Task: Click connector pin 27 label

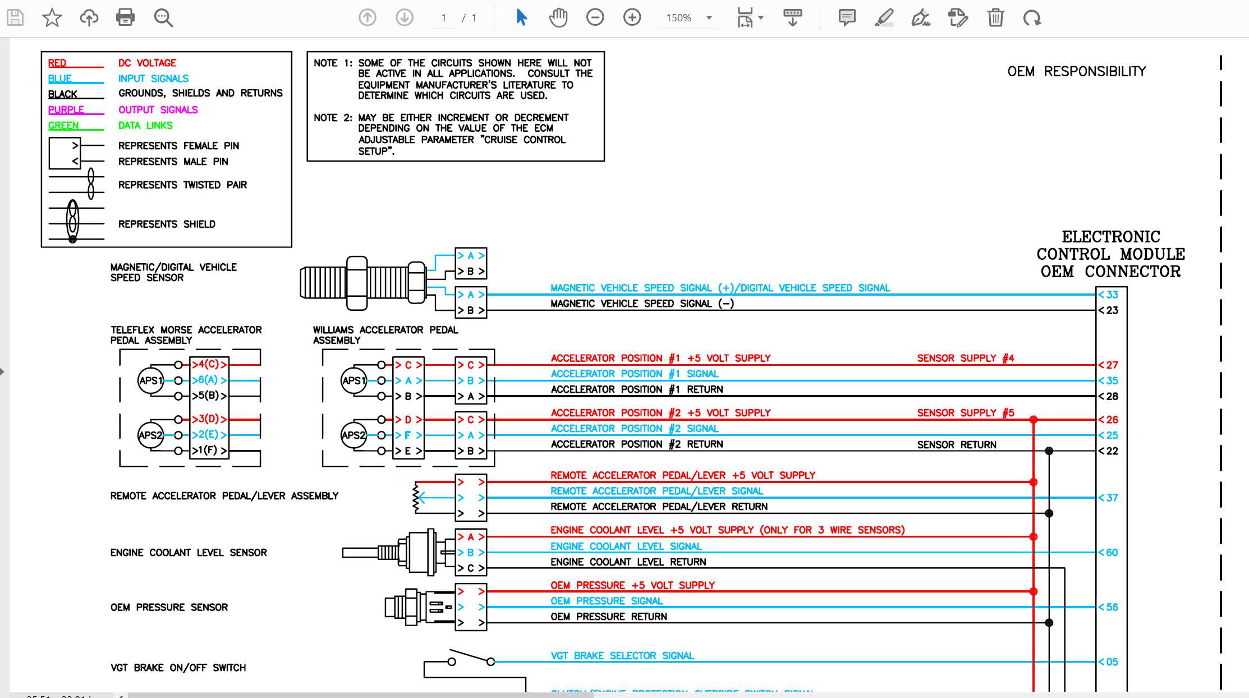Action: [1109, 365]
